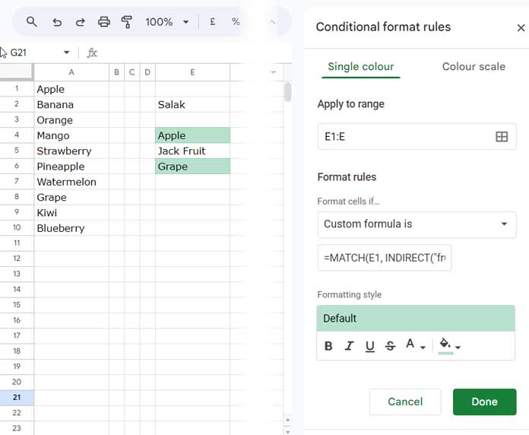529x435 pixels.
Task: Click the fx formula bar icon
Action: point(92,52)
